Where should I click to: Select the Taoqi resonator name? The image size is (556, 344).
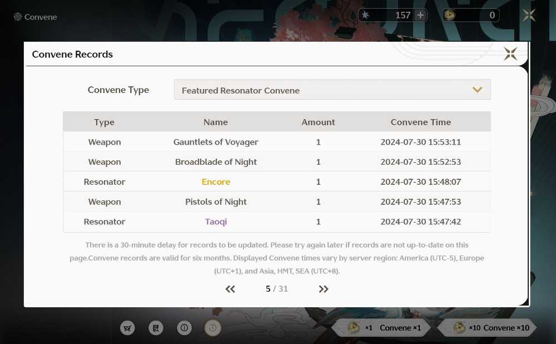[216, 222]
